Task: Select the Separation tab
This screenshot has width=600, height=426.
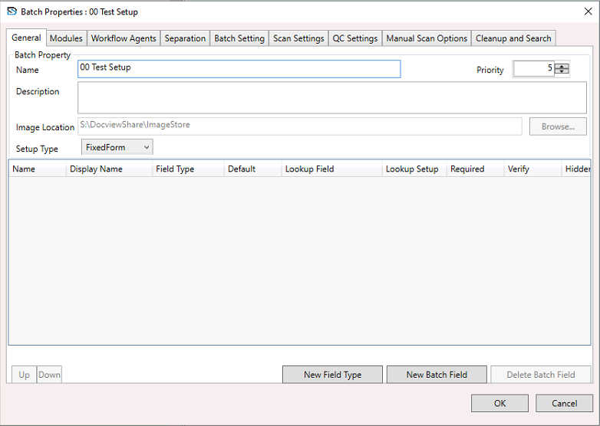Action: point(185,38)
